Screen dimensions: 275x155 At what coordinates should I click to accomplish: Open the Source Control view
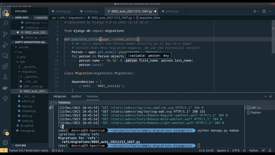point(5,34)
